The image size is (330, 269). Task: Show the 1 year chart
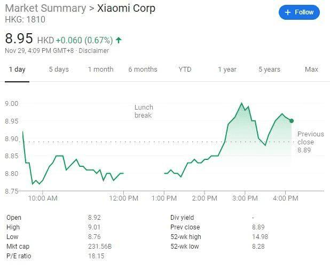coord(227,70)
